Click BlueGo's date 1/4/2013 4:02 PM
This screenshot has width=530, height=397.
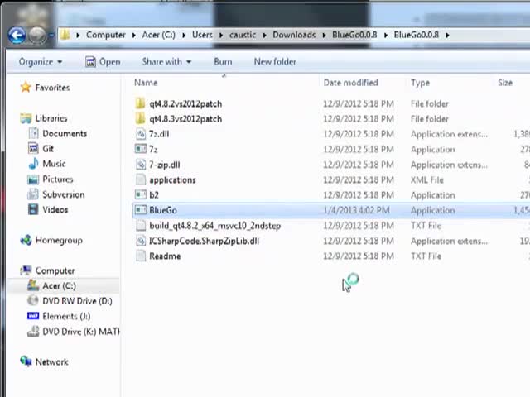pos(356,210)
